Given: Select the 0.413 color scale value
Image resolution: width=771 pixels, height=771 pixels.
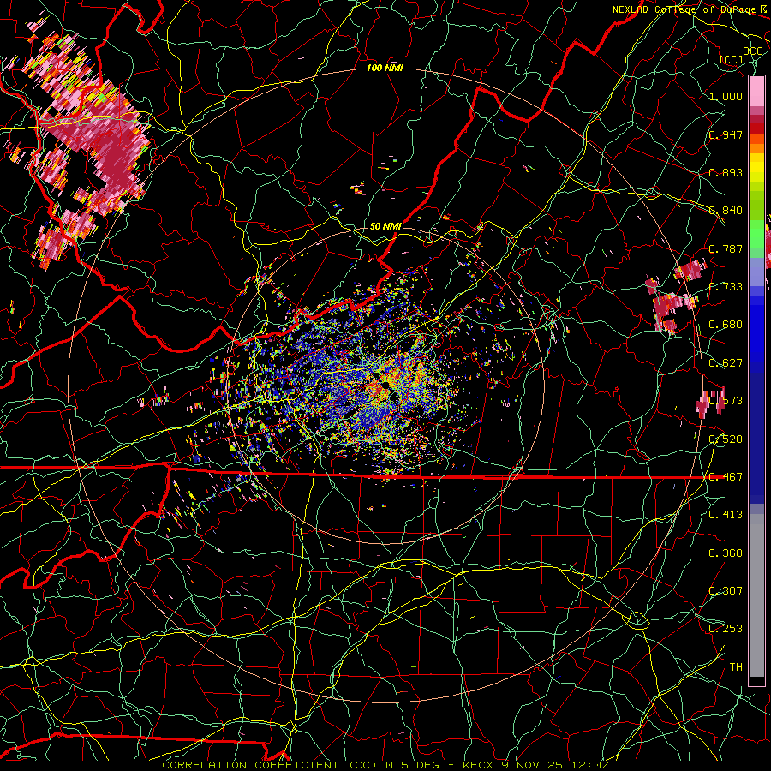Looking at the screenshot, I should pos(726,515).
